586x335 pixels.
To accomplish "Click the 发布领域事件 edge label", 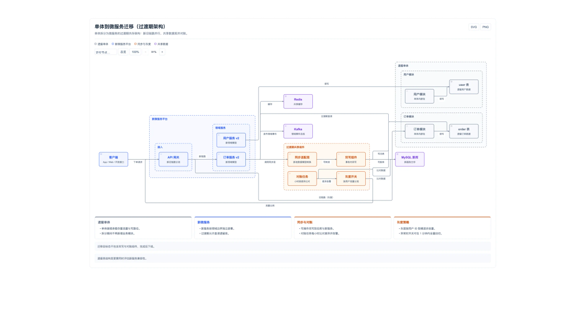I will pos(270,134).
